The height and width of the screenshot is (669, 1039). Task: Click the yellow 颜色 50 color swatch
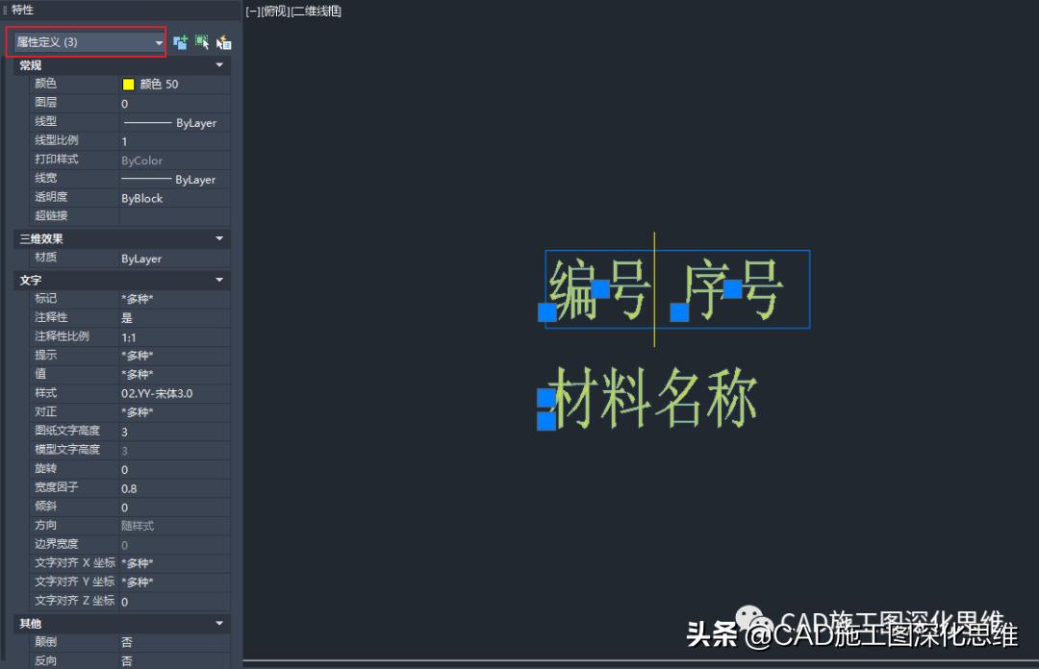point(128,84)
